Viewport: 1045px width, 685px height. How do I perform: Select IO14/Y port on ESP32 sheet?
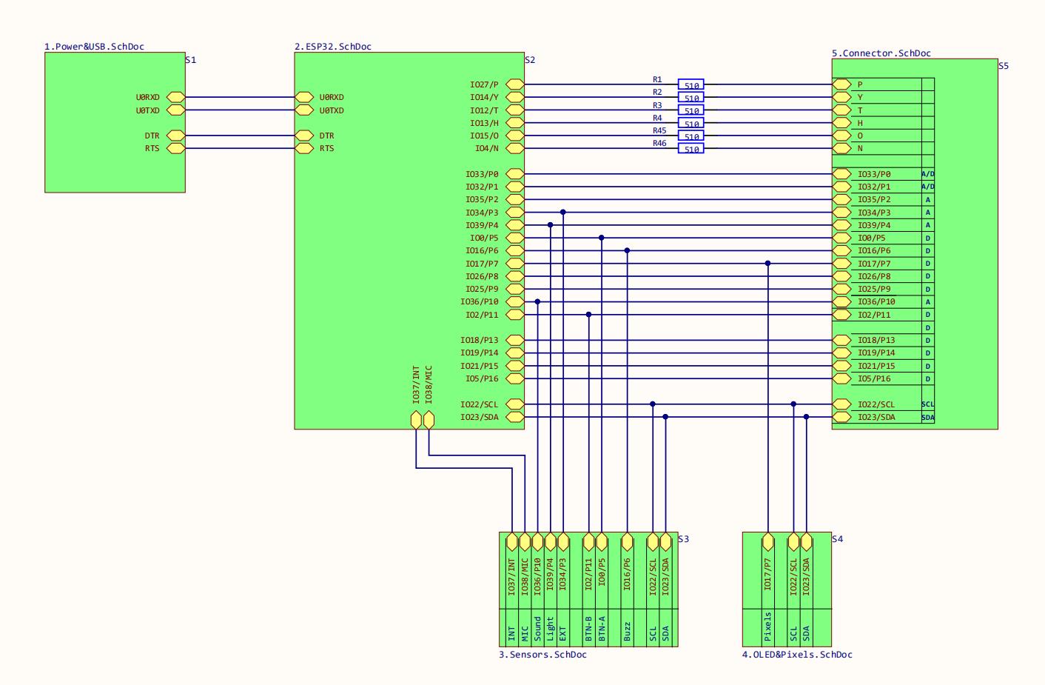[x=514, y=97]
